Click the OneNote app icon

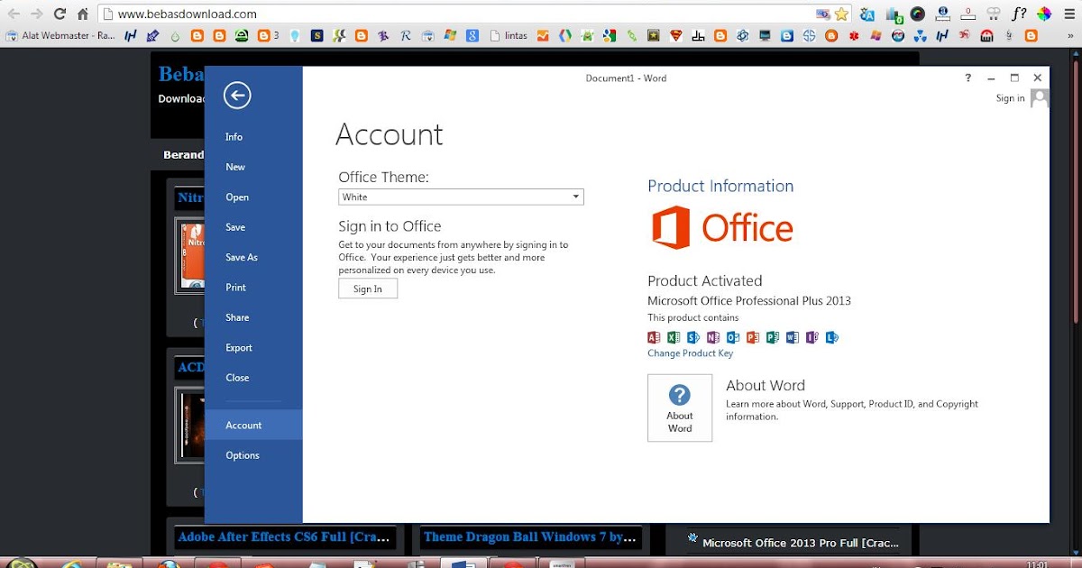click(713, 337)
